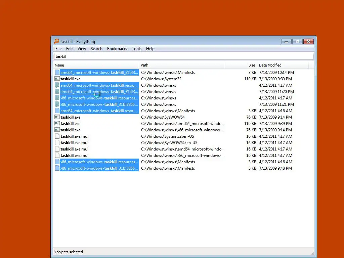Open the Bookmarks menu
Screen dimensions: 344x258
click(x=117, y=49)
